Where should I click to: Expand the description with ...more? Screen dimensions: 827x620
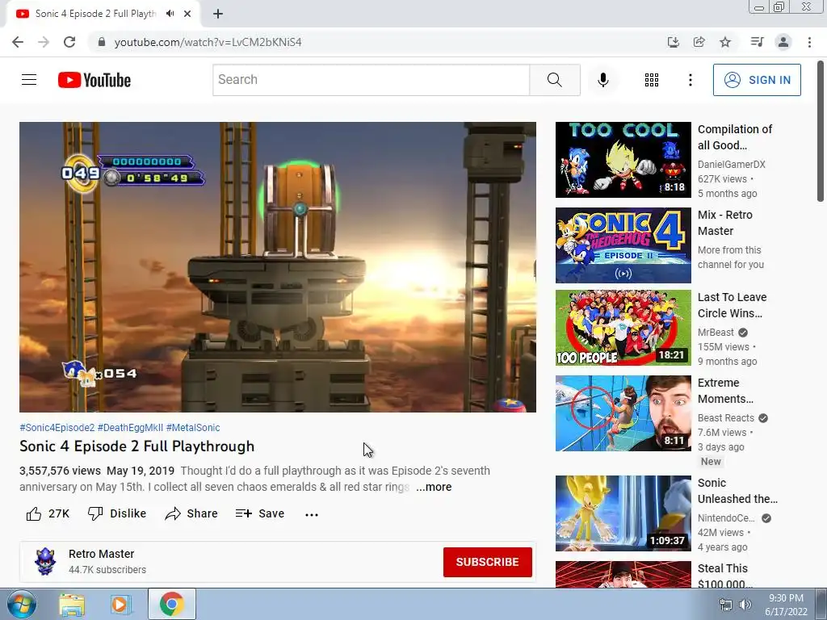(434, 487)
